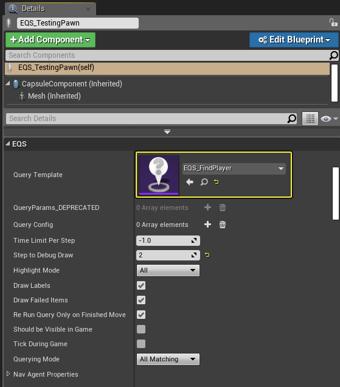
Task: Click the EQS_TestingPawn name field
Action: [x=78, y=23]
